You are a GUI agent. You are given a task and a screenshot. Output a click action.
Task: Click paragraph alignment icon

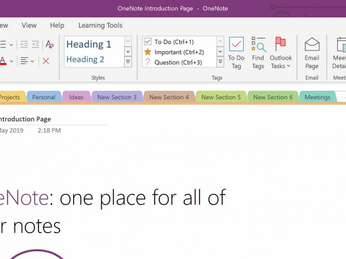(24, 61)
